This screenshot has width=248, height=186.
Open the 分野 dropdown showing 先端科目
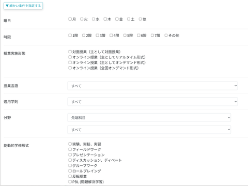point(149,117)
